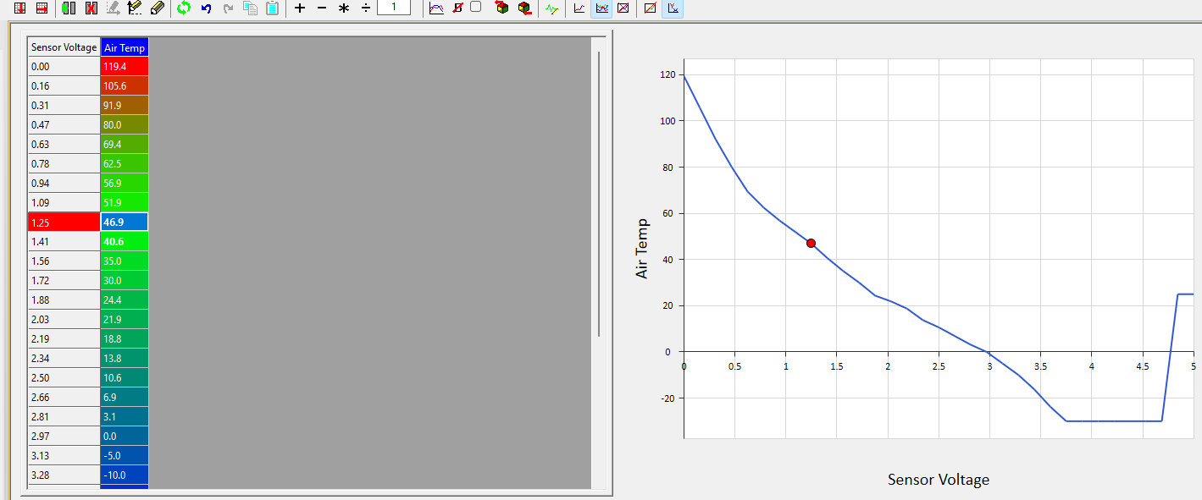Select the Air Temp cell 56.9
This screenshot has height=500, width=1202.
pyautogui.click(x=125, y=183)
